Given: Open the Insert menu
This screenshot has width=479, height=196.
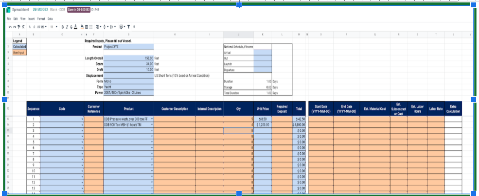Looking at the screenshot, I should (32, 18).
